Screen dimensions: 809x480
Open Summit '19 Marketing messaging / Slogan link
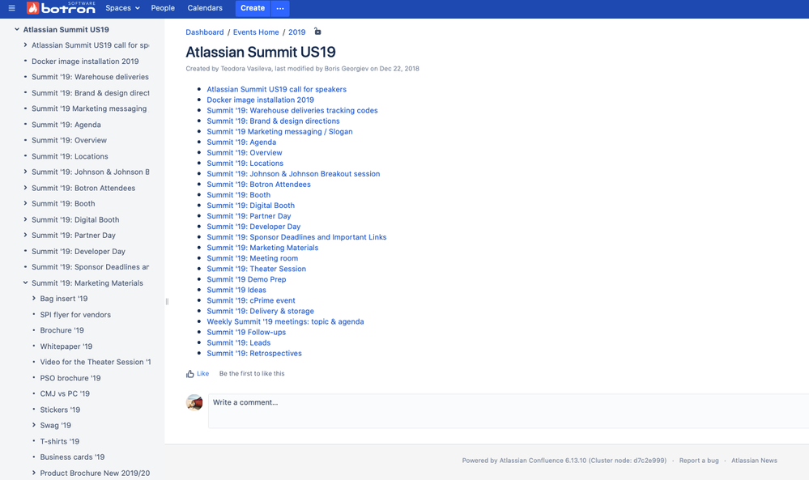(279, 131)
